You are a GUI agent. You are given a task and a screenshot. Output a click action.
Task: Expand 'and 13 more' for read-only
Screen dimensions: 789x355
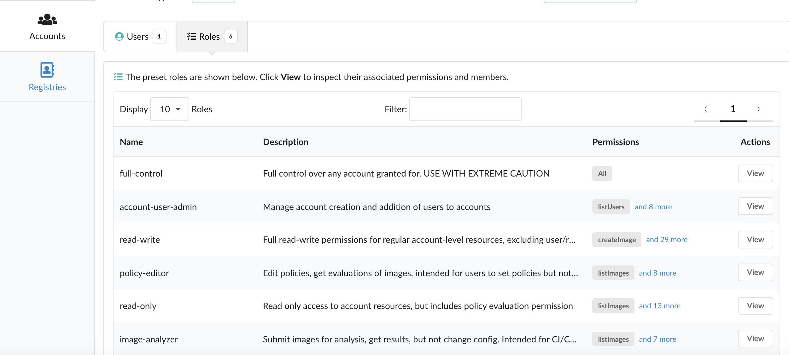tap(660, 306)
